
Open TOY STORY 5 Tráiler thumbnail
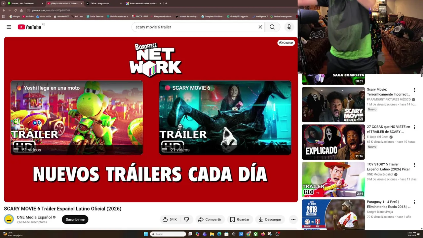tap(333, 179)
